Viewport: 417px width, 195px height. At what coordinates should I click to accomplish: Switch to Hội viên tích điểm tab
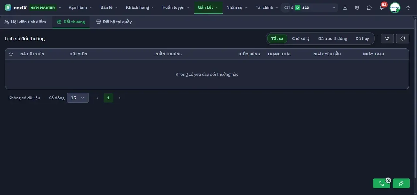tap(25, 22)
